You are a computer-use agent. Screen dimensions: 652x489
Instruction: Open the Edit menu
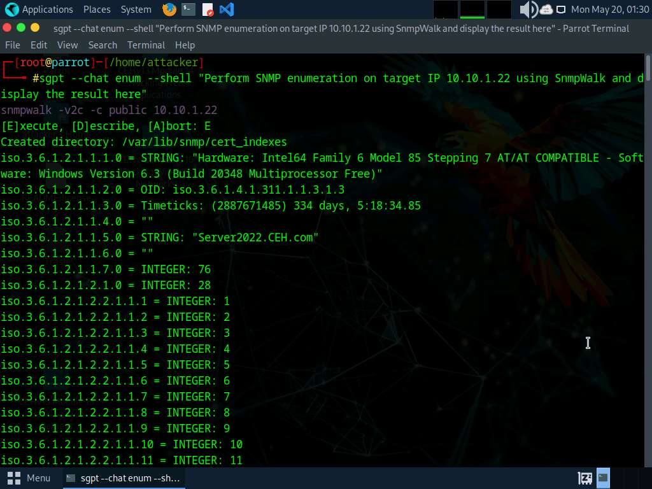tap(39, 45)
